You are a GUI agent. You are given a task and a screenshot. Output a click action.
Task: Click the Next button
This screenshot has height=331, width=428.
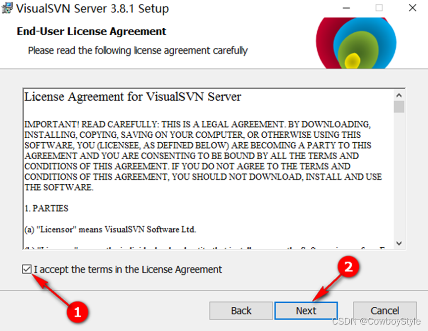coord(306,311)
